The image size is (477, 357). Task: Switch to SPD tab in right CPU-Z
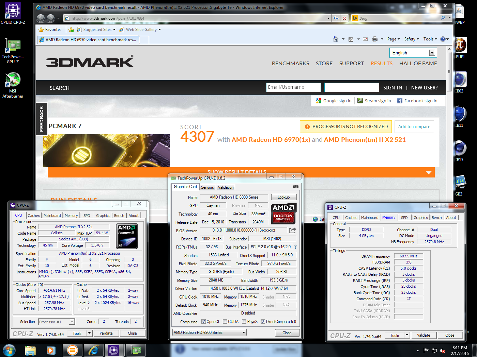404,218
